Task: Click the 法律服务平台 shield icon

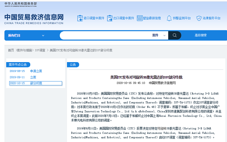Action: pos(199,18)
